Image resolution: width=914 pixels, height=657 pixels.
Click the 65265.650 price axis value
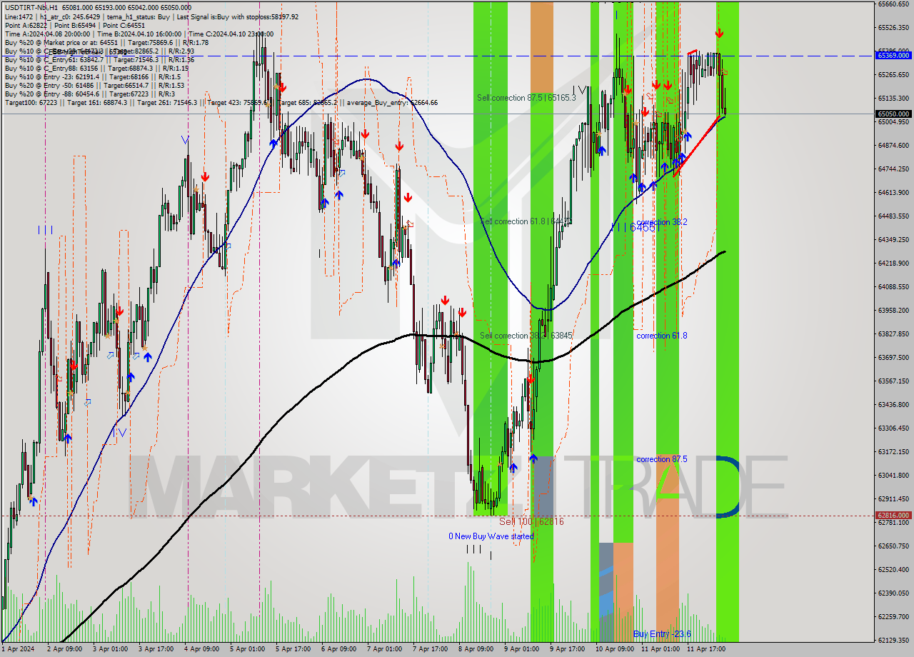(893, 74)
